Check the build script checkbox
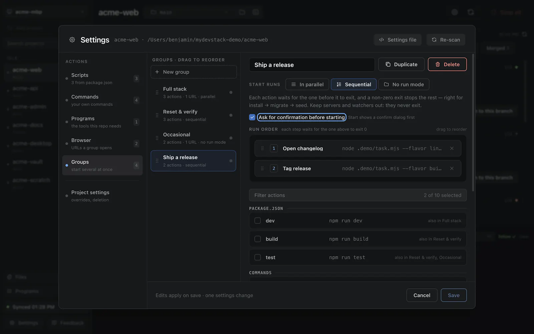 (258, 239)
